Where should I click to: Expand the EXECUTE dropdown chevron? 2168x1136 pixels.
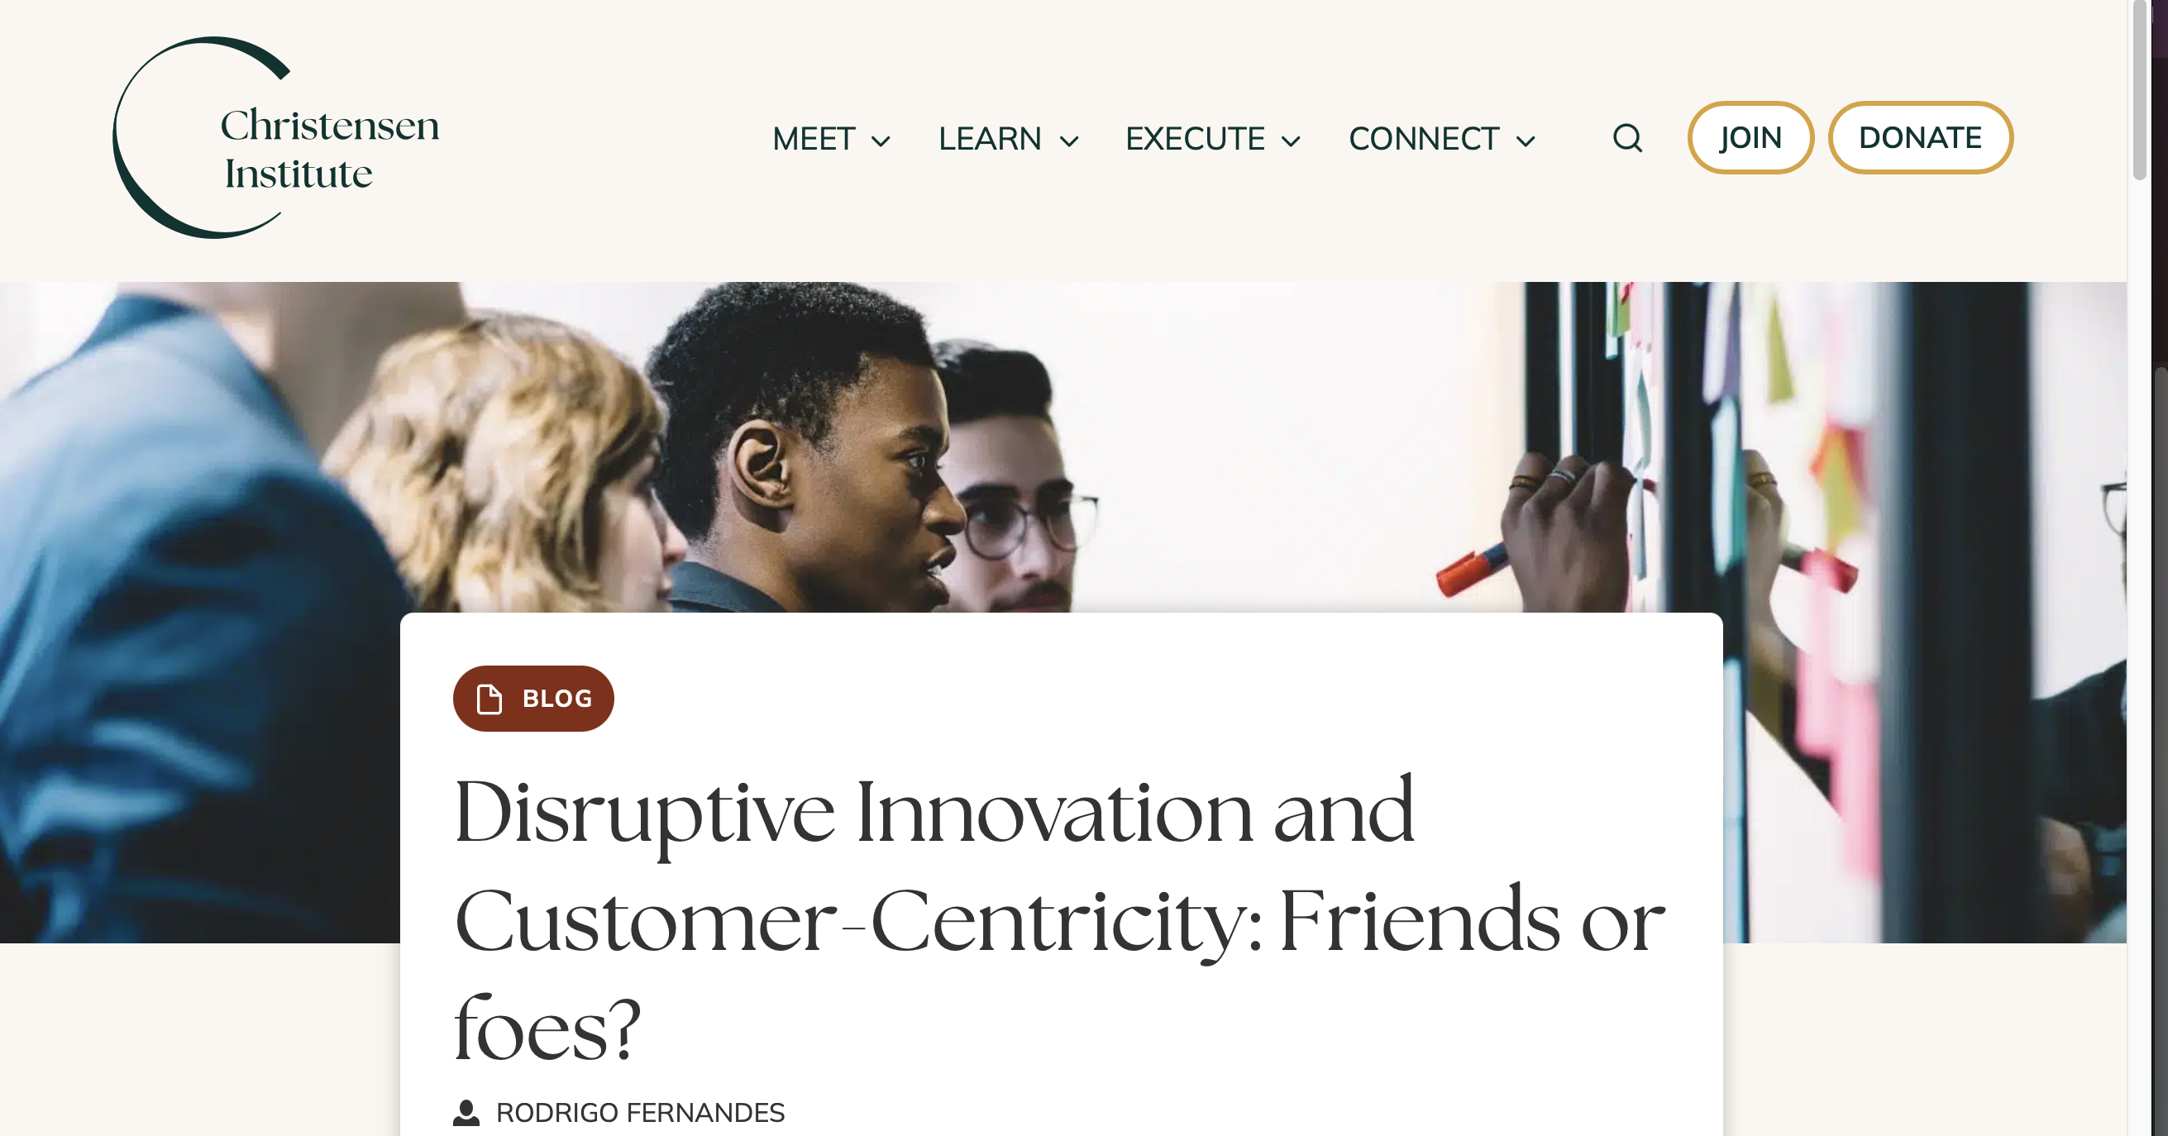[1291, 141]
